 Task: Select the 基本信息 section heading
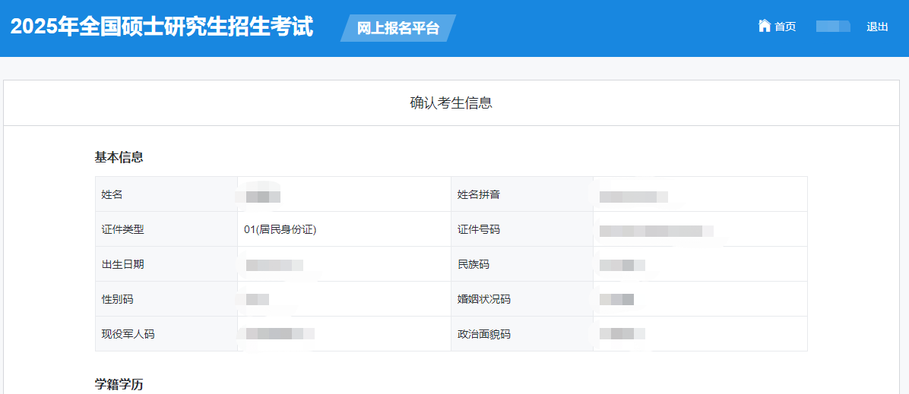click(119, 157)
